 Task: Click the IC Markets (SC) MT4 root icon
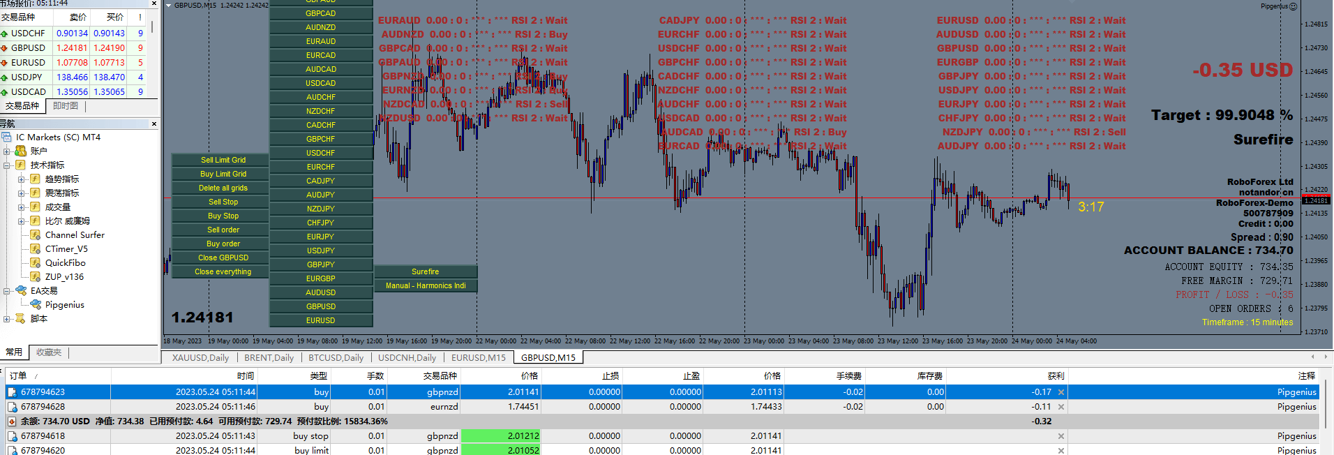[7, 137]
